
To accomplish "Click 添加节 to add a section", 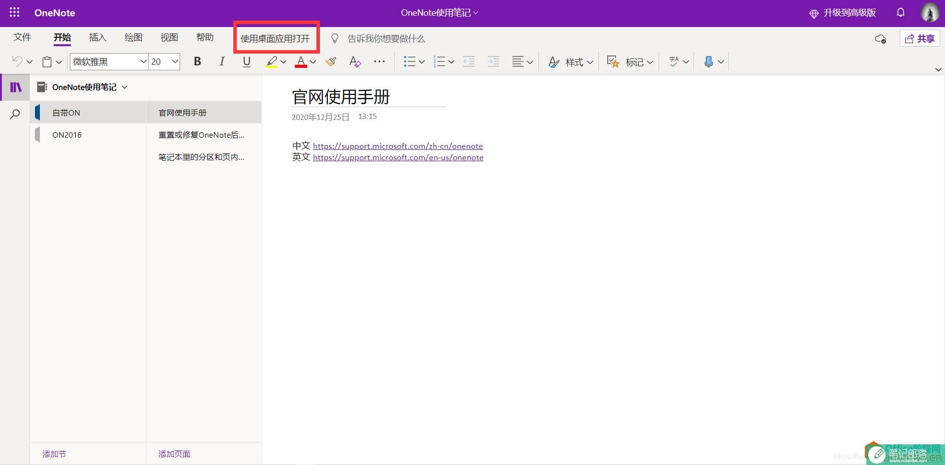I will point(54,454).
